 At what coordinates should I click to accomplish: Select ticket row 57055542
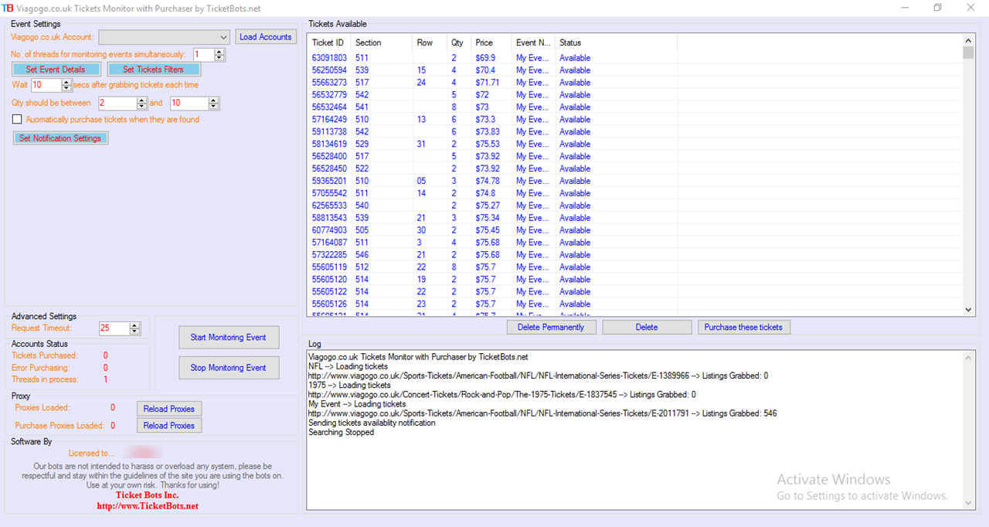click(635, 193)
